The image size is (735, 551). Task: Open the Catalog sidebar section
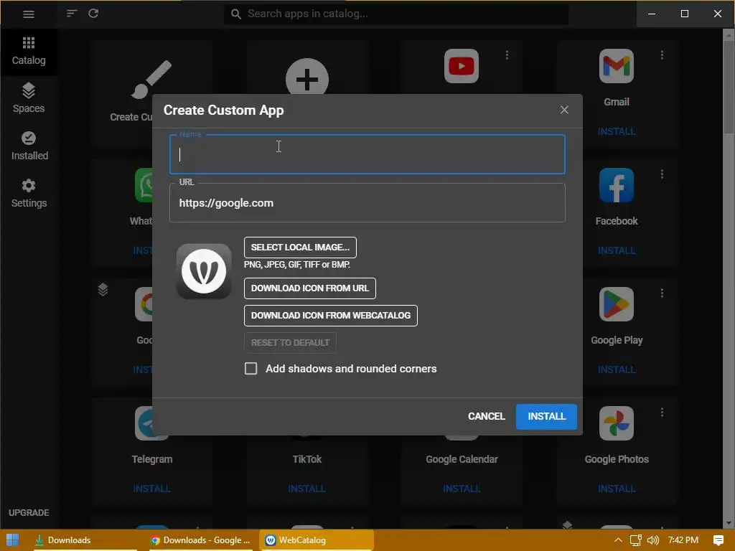pyautogui.click(x=29, y=52)
